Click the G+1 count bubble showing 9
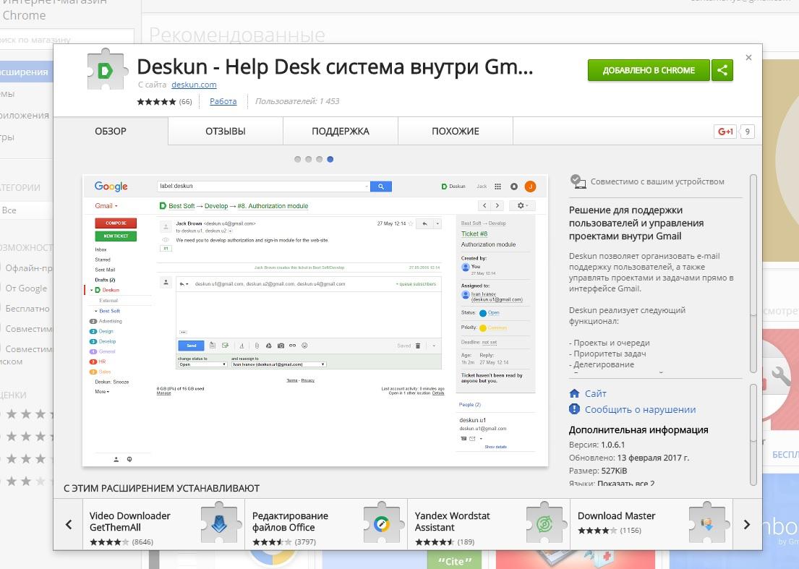This screenshot has height=569, width=799. click(747, 132)
